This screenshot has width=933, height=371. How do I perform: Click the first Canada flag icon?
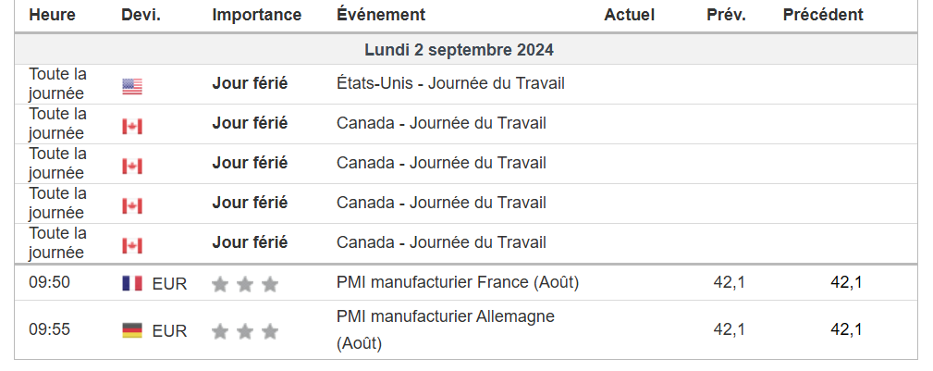click(x=132, y=127)
